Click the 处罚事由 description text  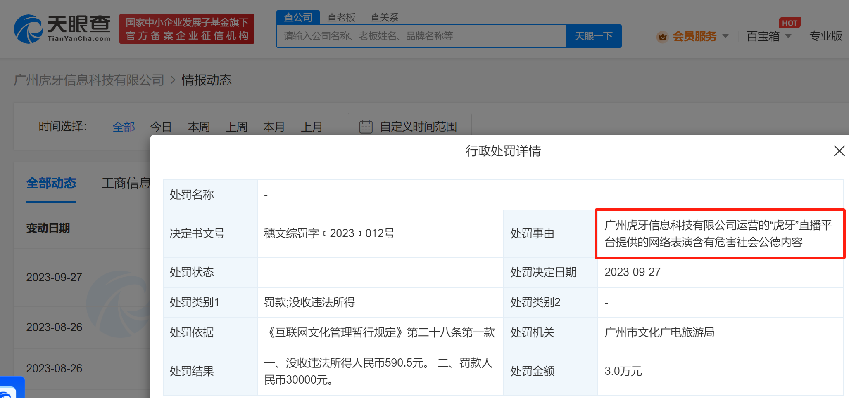point(718,234)
